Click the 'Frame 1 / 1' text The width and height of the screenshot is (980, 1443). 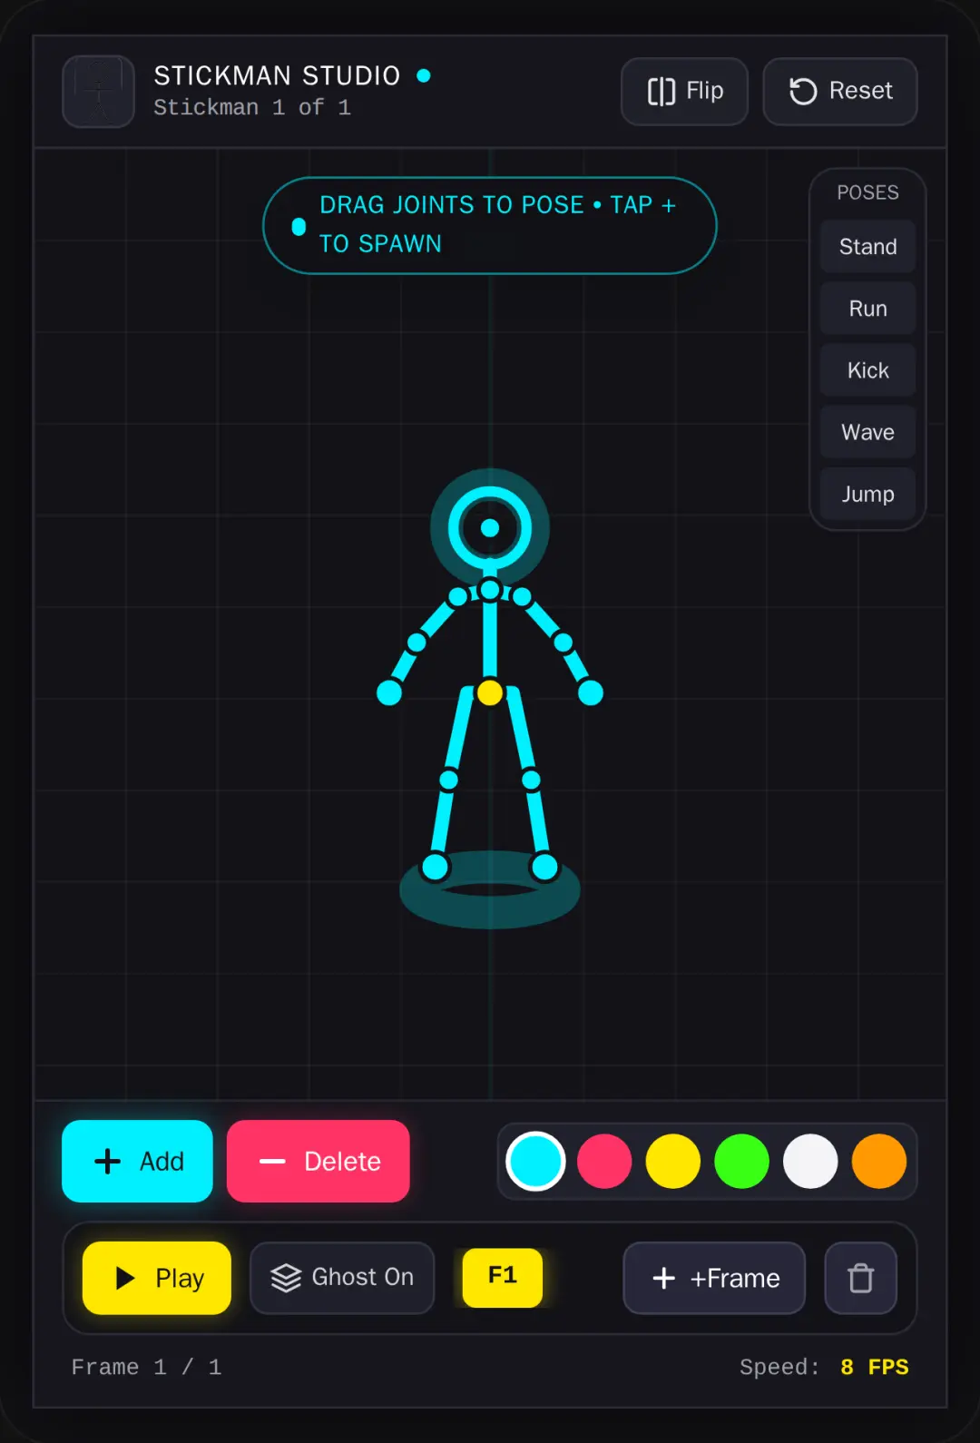[146, 1367]
